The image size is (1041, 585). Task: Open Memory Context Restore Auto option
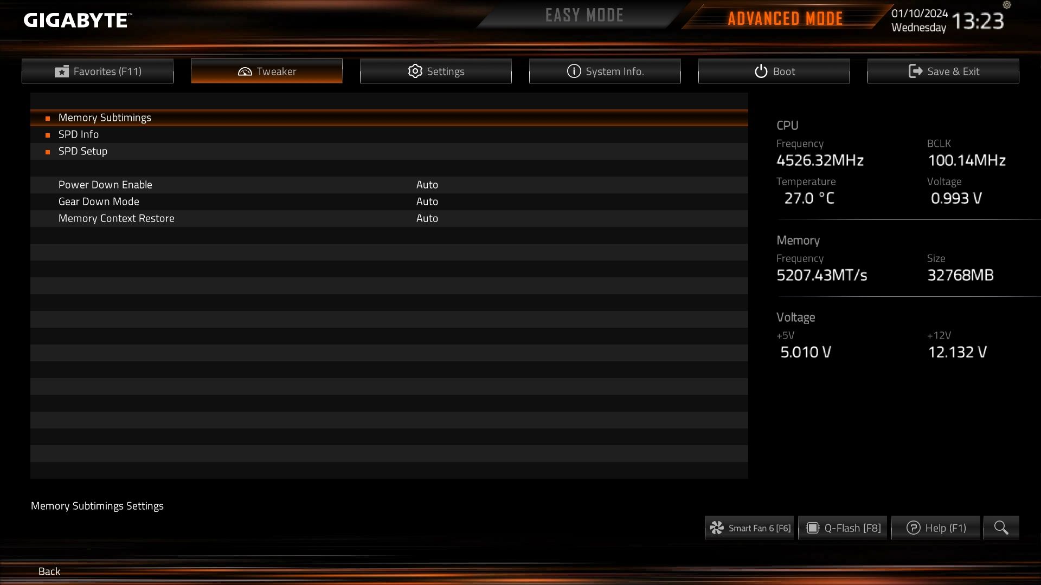click(427, 218)
